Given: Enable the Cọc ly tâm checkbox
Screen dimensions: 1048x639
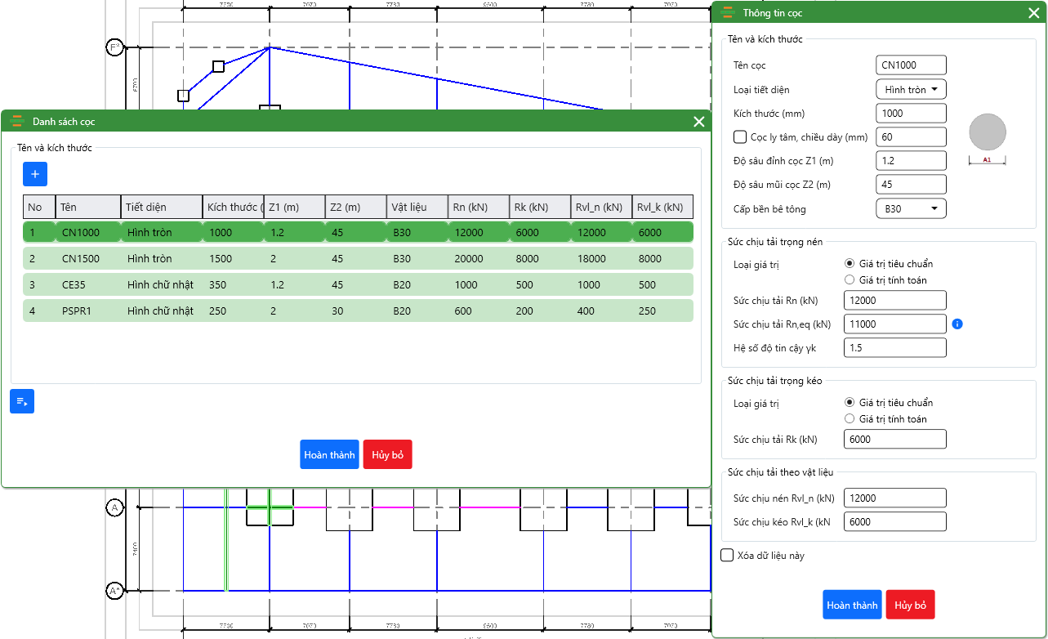Looking at the screenshot, I should pyautogui.click(x=740, y=137).
